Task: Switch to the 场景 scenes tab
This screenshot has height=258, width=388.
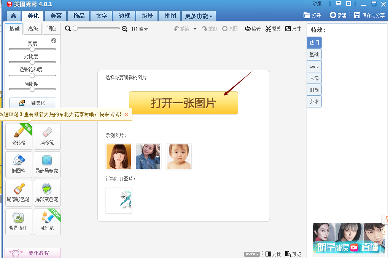Action: click(147, 16)
